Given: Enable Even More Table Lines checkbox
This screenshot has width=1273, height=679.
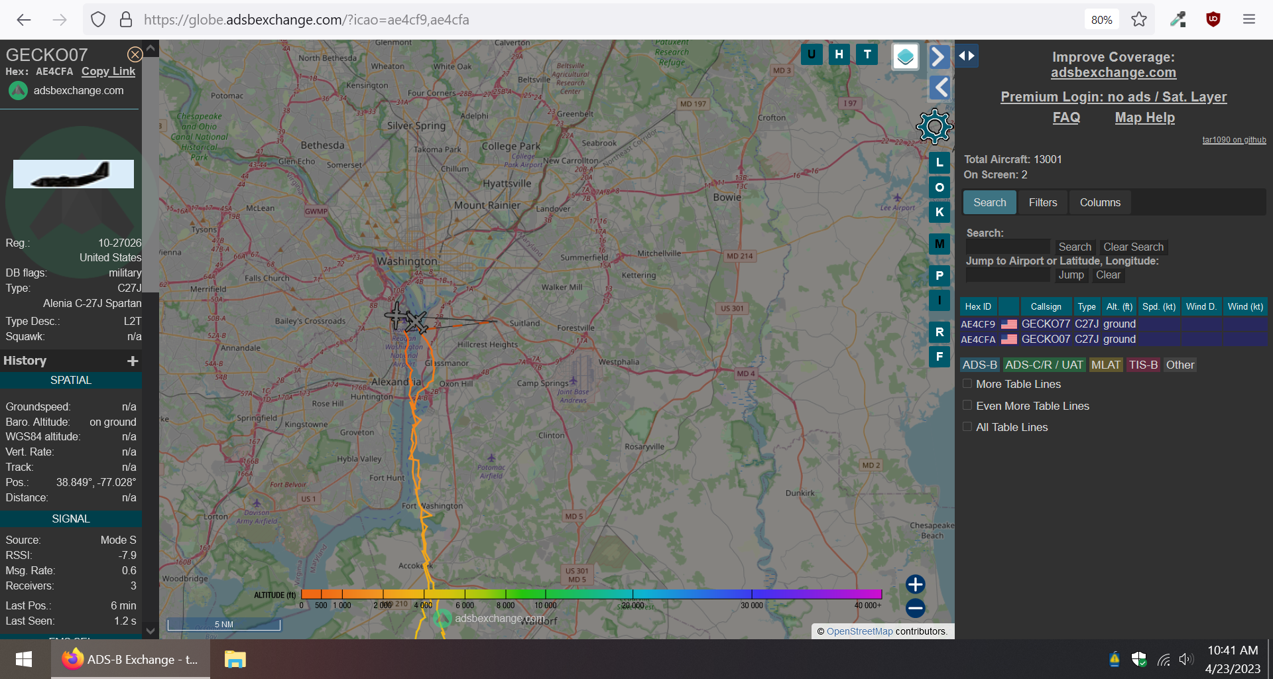Looking at the screenshot, I should click(967, 405).
